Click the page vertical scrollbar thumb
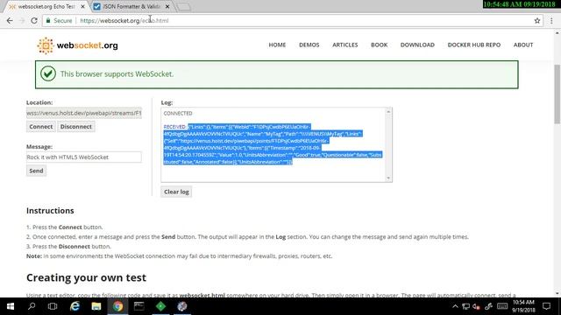This screenshot has width=561, height=315. tap(557, 94)
